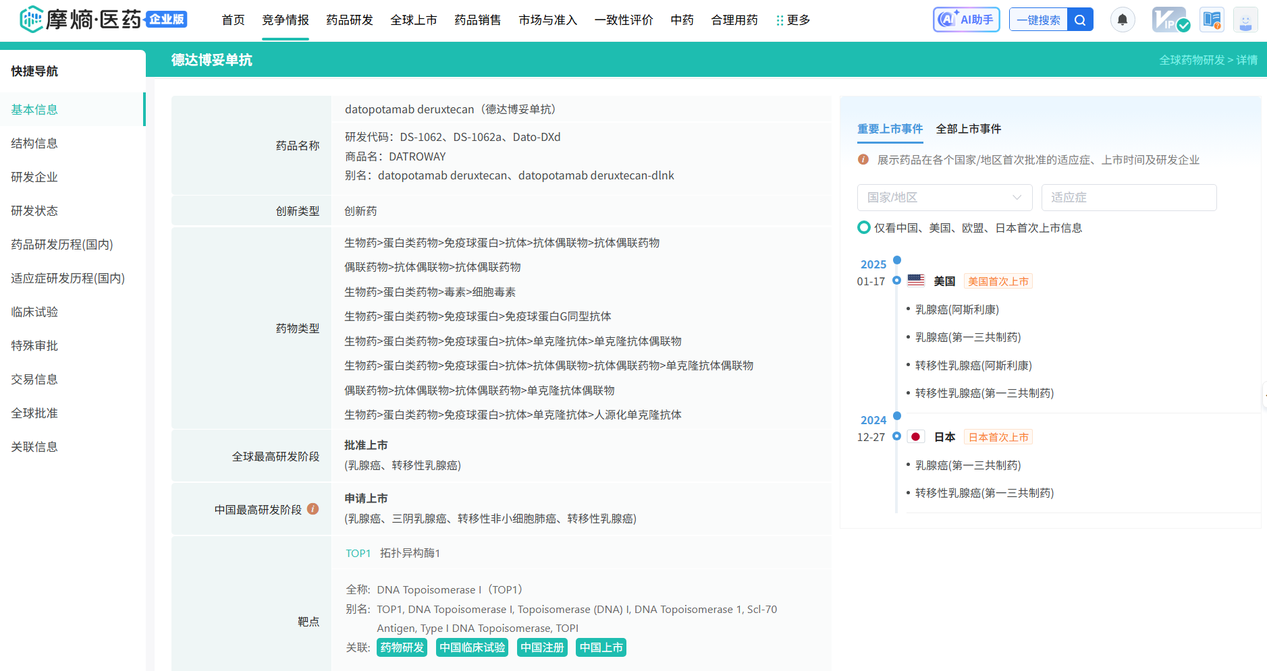Click info icon beside 中国最高研发阶段
Image resolution: width=1267 pixels, height=671 pixels.
click(313, 509)
